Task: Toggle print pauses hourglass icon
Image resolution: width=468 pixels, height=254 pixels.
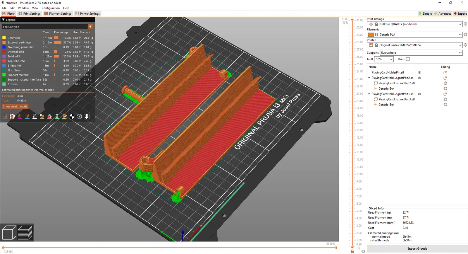Action: point(57,117)
